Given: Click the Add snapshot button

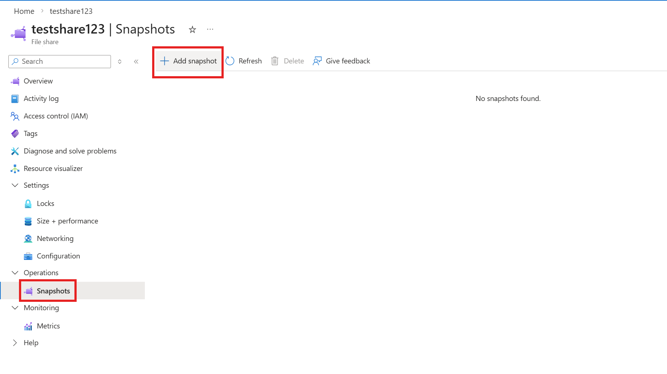Looking at the screenshot, I should [x=188, y=61].
